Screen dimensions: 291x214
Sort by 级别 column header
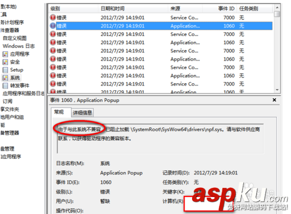73,9
